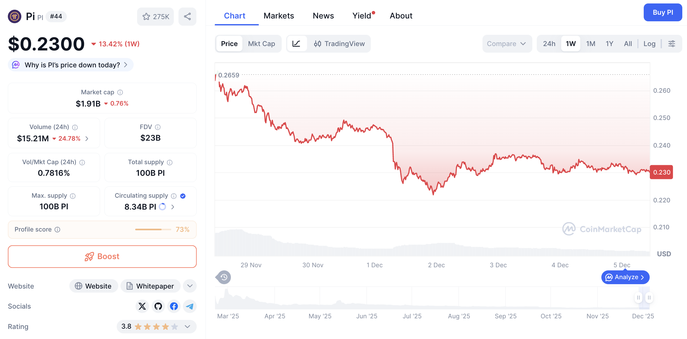Screen dimensions: 687x339
Task: Toggle Log scale on chart
Action: point(649,44)
